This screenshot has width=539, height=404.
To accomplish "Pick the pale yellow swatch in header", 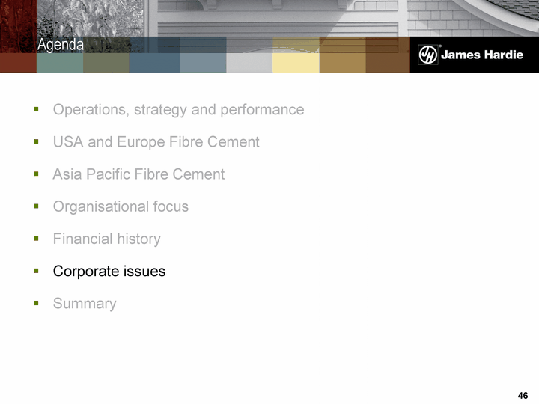I will pos(296,55).
